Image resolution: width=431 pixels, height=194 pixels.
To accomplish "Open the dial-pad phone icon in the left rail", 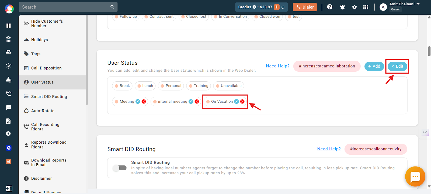I will point(9,39).
